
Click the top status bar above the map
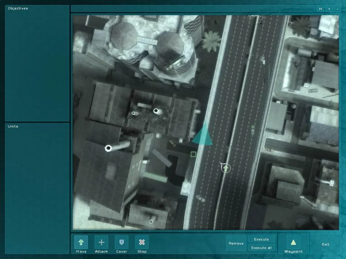tap(193, 9)
